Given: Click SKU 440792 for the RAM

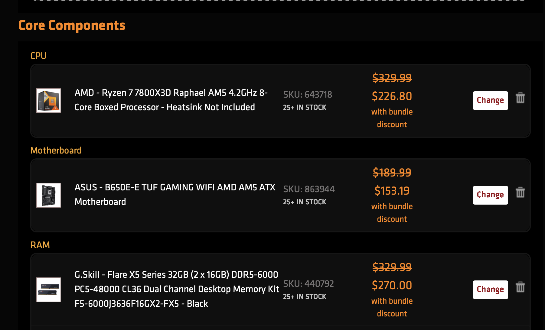Looking at the screenshot, I should (x=308, y=284).
